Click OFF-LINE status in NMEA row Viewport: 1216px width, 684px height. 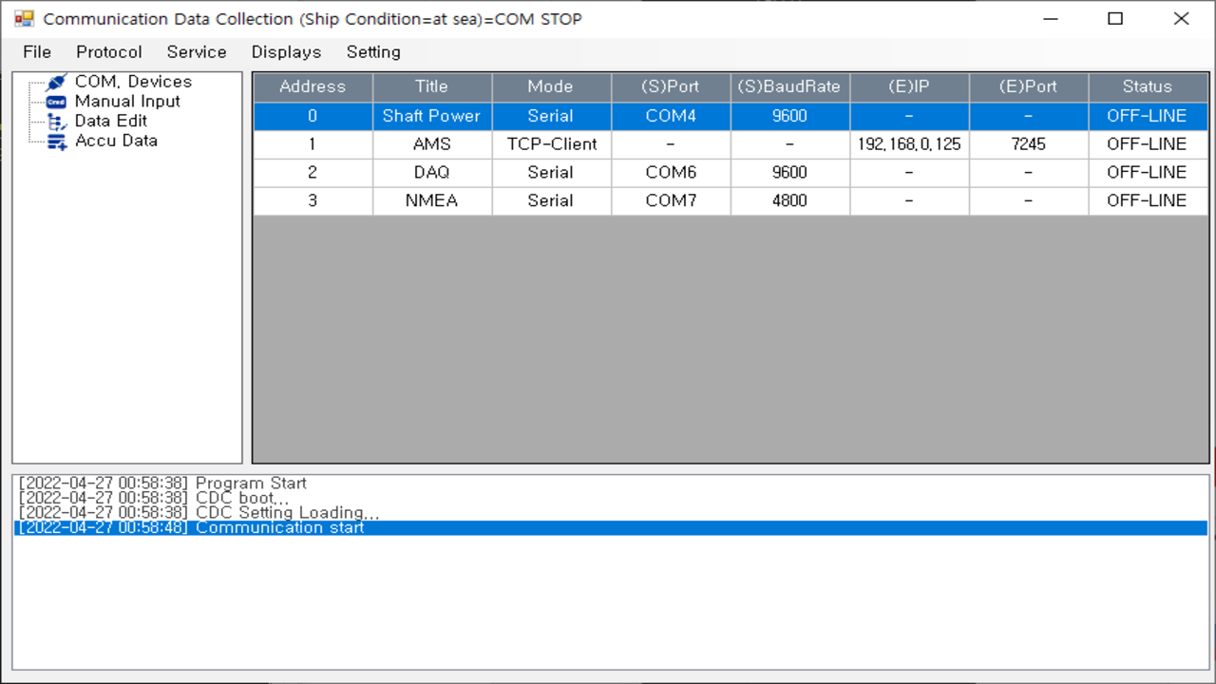click(1148, 200)
